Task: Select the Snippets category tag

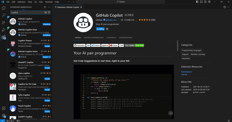Action: 185,54
